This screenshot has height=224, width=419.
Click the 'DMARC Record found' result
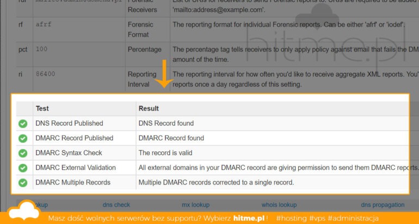coord(171,138)
